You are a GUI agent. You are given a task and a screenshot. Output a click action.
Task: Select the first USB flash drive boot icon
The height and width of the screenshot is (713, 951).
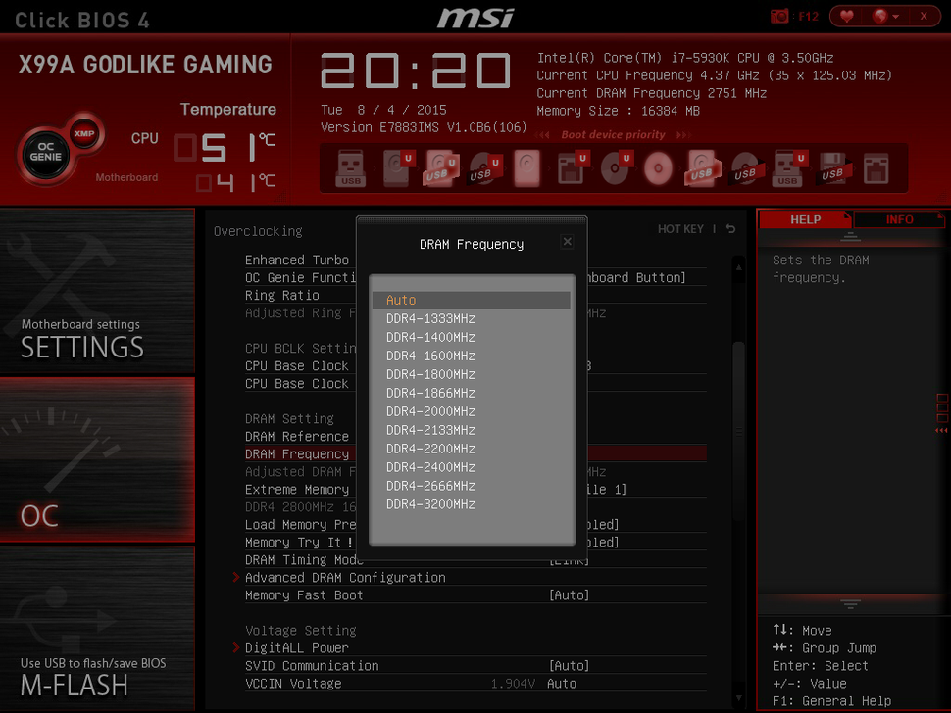[351, 168]
